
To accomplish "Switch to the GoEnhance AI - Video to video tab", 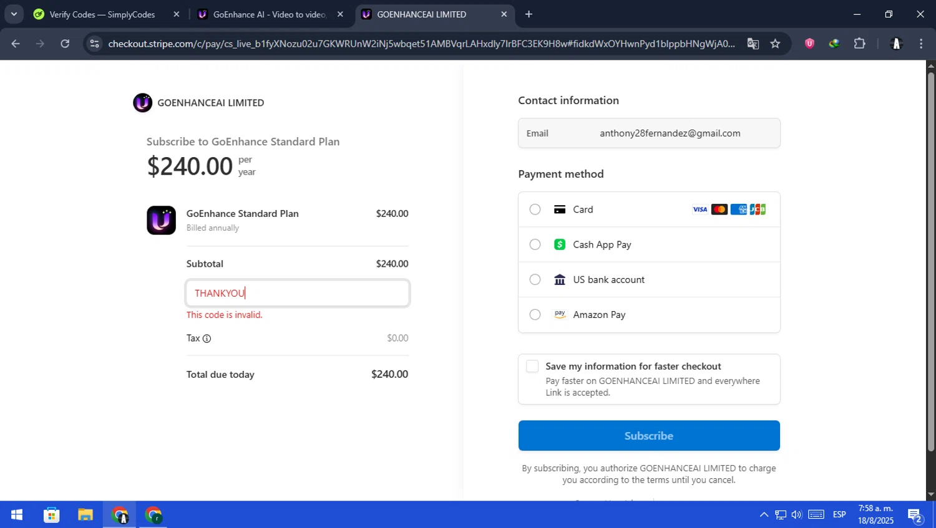I will click(x=270, y=14).
